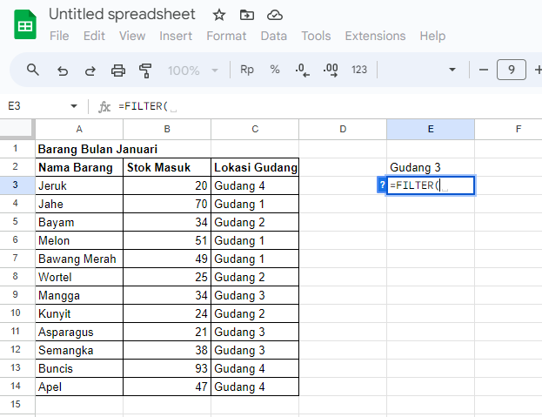542x417 pixels.
Task: Open the Insert menu
Action: click(x=176, y=36)
